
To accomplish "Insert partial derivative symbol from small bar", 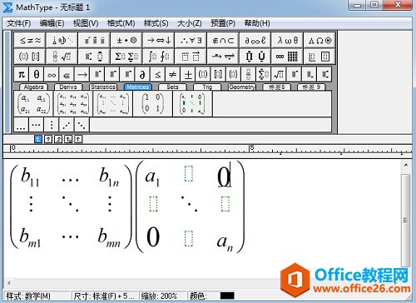I will pyautogui.click(x=142, y=74).
